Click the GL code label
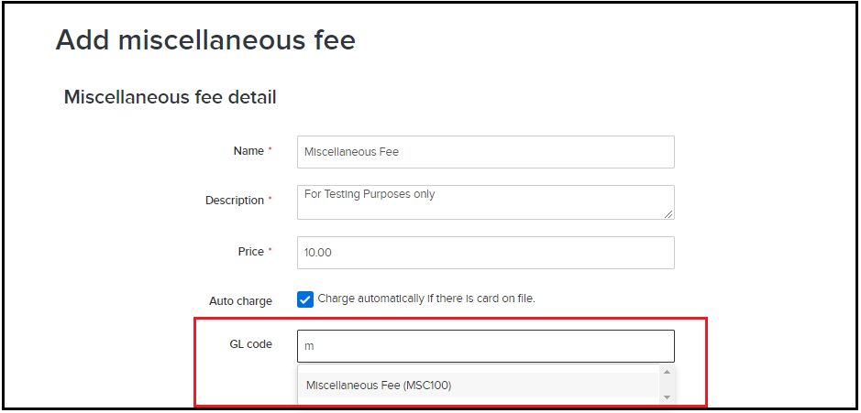 250,344
